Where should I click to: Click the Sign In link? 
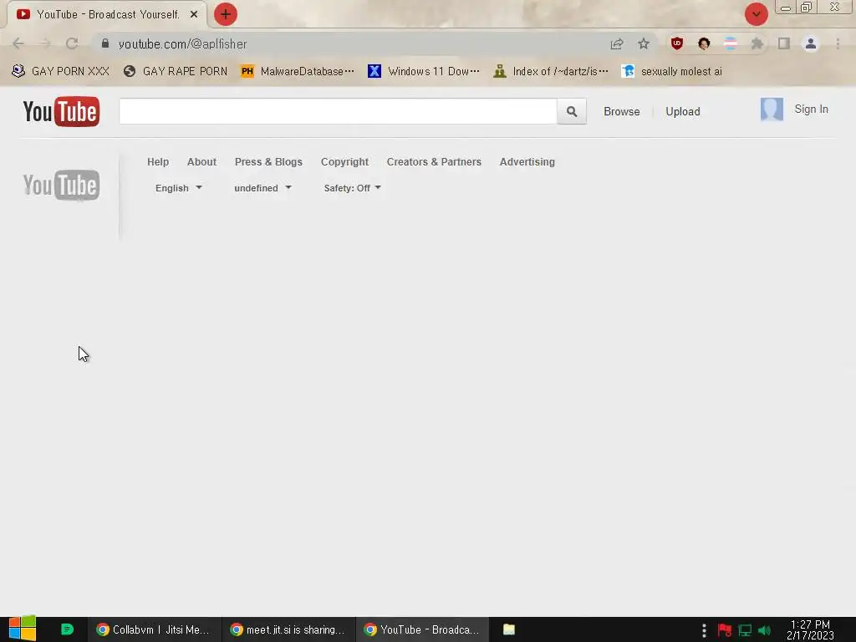click(811, 110)
